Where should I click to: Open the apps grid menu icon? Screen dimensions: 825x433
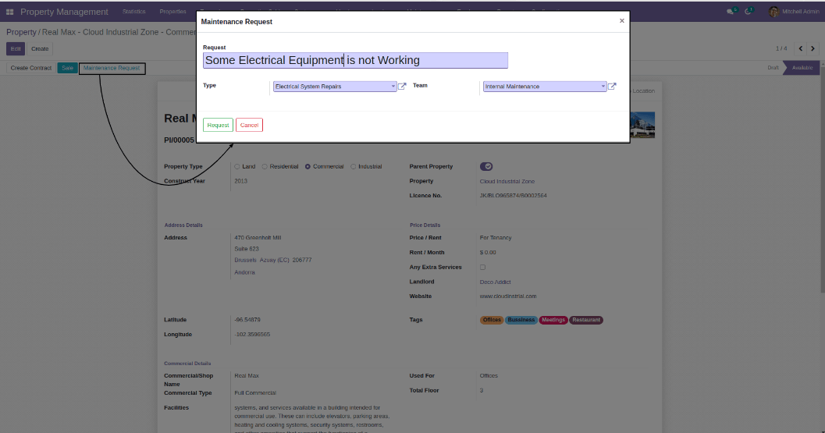pos(10,12)
